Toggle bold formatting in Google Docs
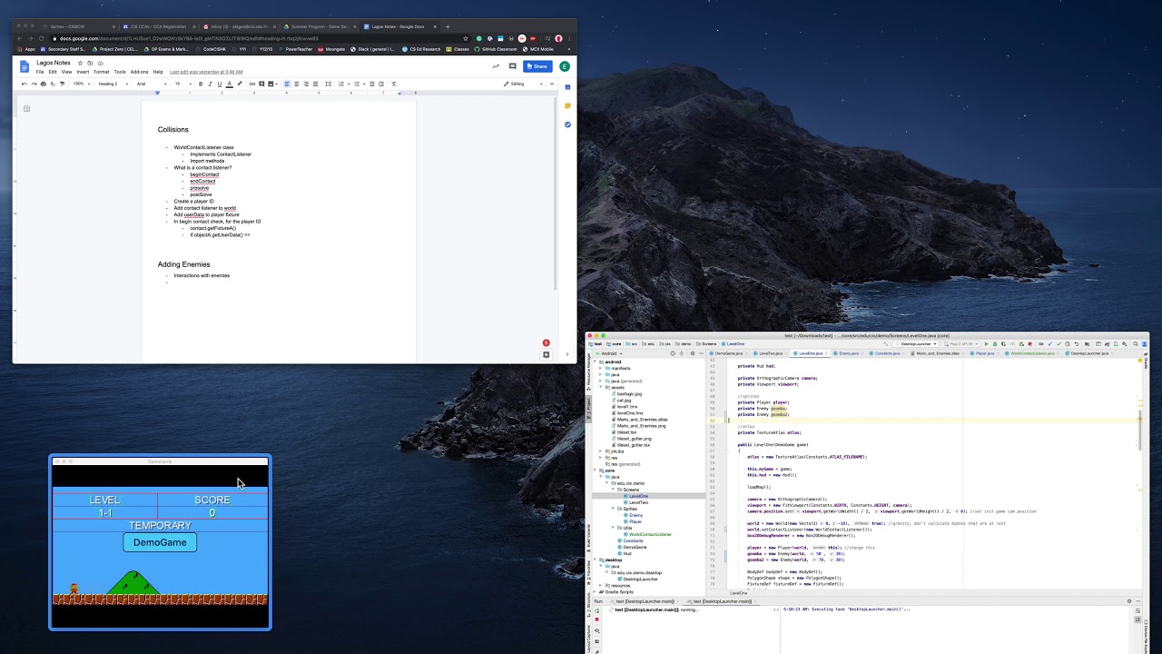The image size is (1162, 654). tap(201, 84)
